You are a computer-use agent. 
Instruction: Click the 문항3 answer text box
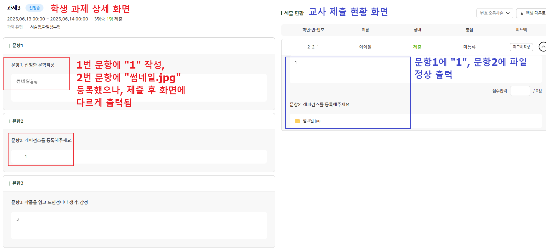(139, 225)
